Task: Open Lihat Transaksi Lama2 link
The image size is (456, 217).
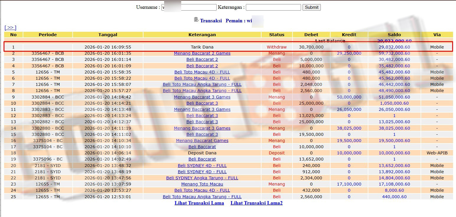Action: click(256, 203)
